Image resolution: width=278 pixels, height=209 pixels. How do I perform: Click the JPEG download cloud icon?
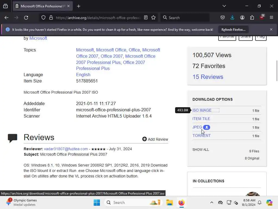coord(207,127)
